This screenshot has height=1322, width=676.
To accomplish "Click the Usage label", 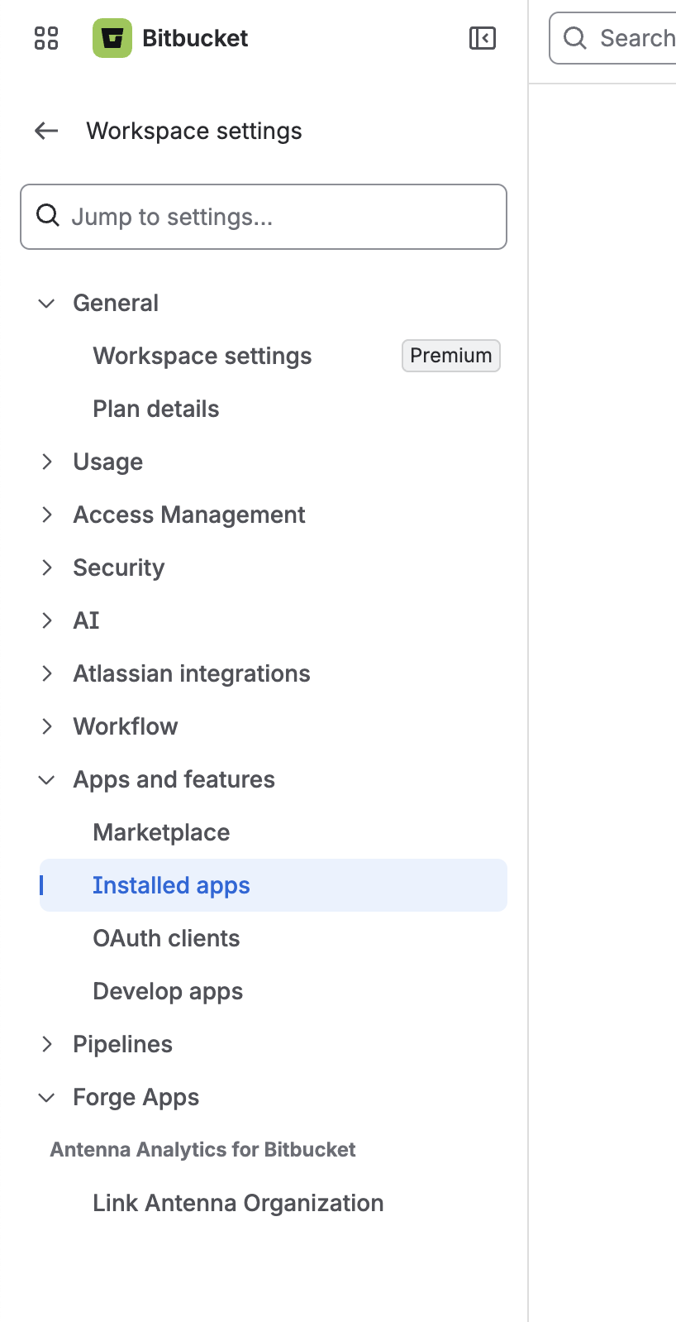I will point(108,462).
